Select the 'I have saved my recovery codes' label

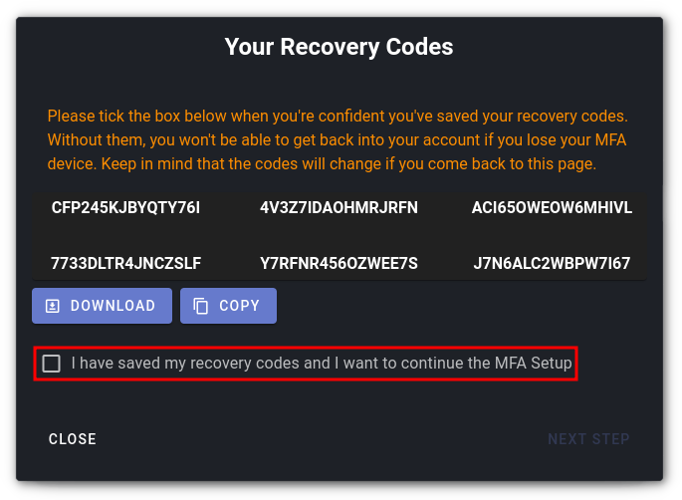point(322,364)
